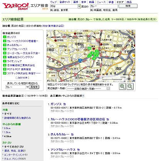Open 有限会社ライジングテクノ link in sidebar
Viewport: 159px width, 161px height.
point(20,57)
